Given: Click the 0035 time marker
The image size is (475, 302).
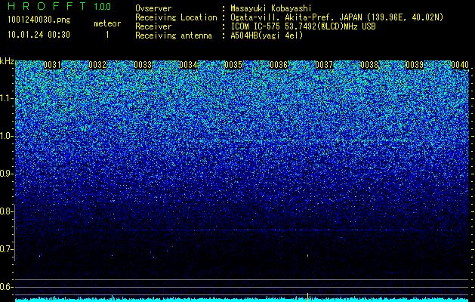Looking at the screenshot, I should click(233, 65).
